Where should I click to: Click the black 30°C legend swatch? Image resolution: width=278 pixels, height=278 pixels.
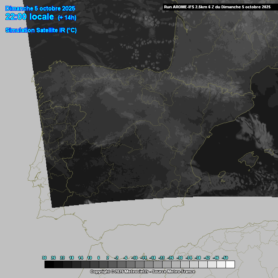[49, 264]
